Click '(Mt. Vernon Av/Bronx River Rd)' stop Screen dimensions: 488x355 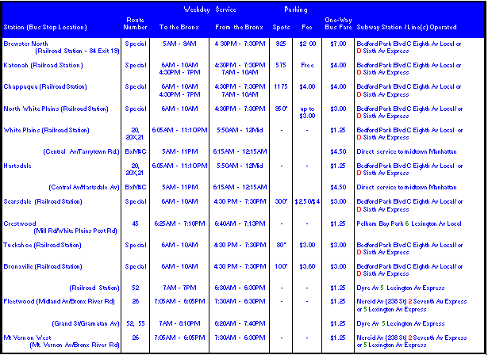[75, 345]
